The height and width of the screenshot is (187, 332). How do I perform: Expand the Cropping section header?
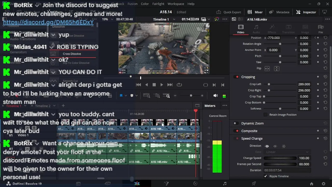[x=248, y=77]
